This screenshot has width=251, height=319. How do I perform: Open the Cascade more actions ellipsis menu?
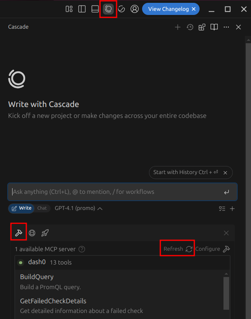[226, 27]
